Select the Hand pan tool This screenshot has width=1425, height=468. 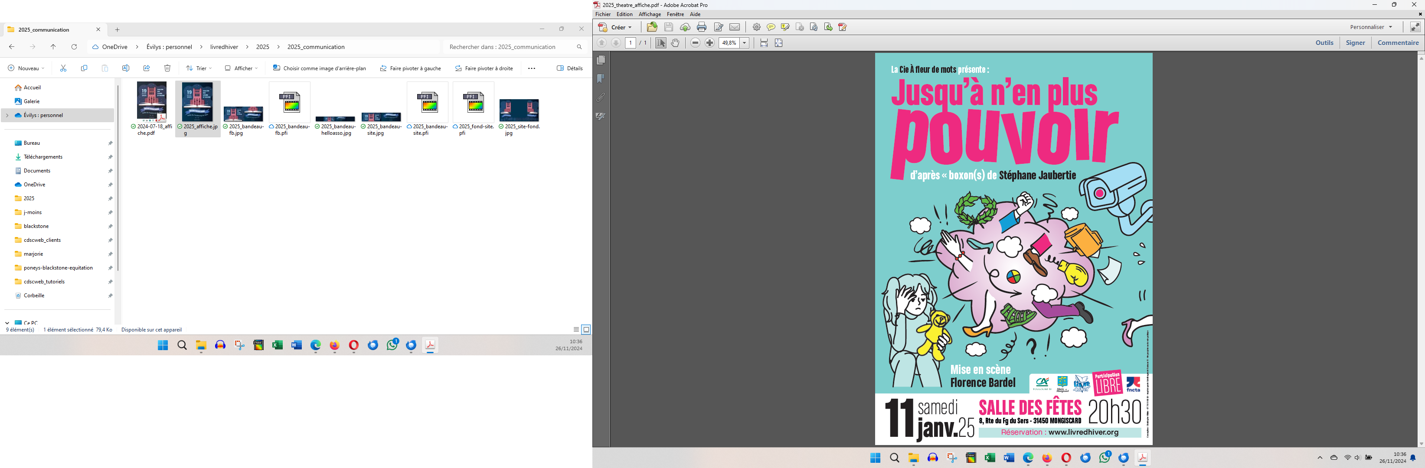[x=676, y=43]
